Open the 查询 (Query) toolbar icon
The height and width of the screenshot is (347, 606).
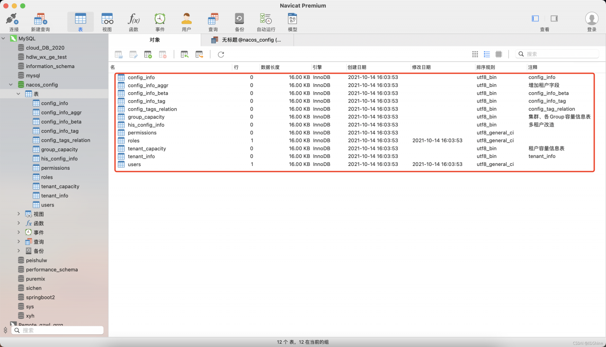213,19
